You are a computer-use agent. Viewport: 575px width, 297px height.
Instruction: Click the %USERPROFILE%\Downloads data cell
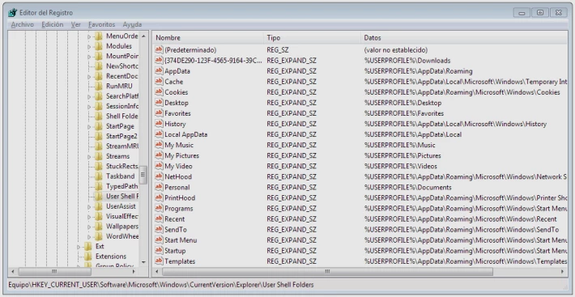[x=407, y=61]
